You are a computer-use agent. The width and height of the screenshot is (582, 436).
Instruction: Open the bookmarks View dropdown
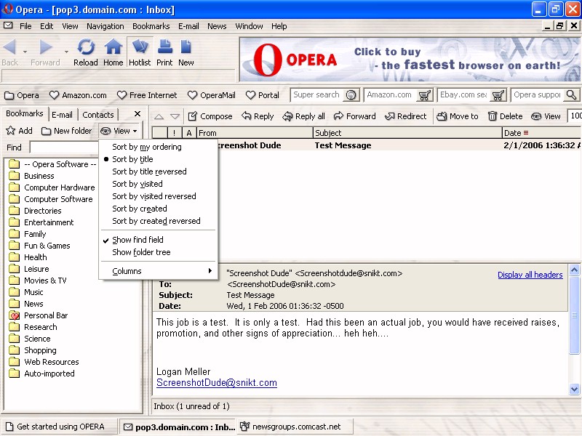coord(119,131)
